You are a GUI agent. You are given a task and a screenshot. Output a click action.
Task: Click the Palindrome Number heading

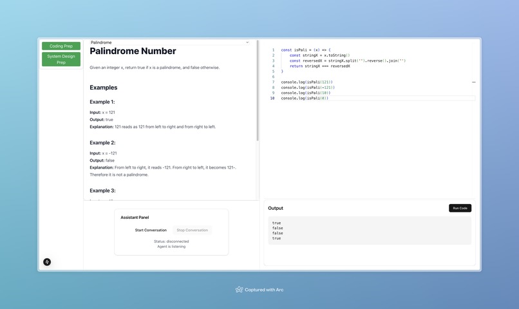click(x=133, y=51)
